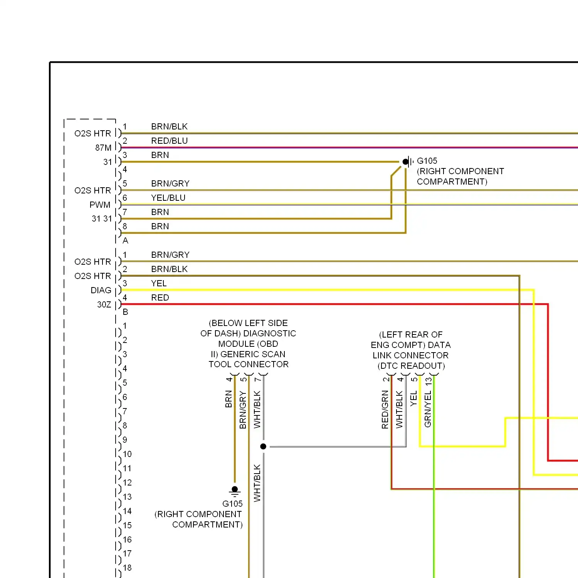Click the 30Z terminal label

click(104, 305)
